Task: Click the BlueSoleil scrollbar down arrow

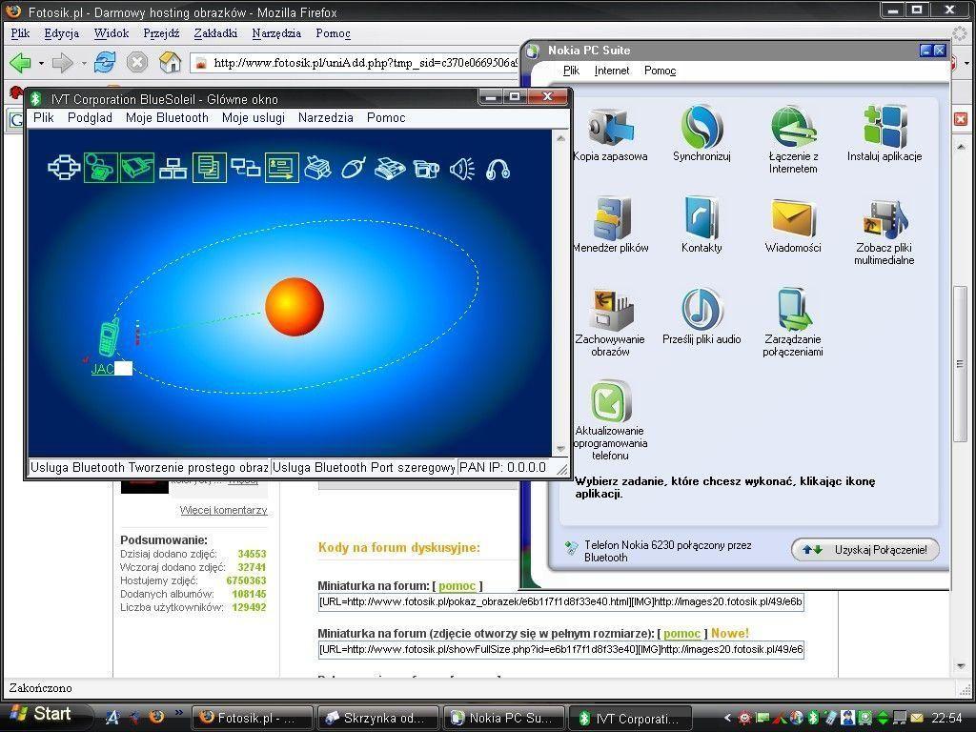Action: tap(560, 448)
